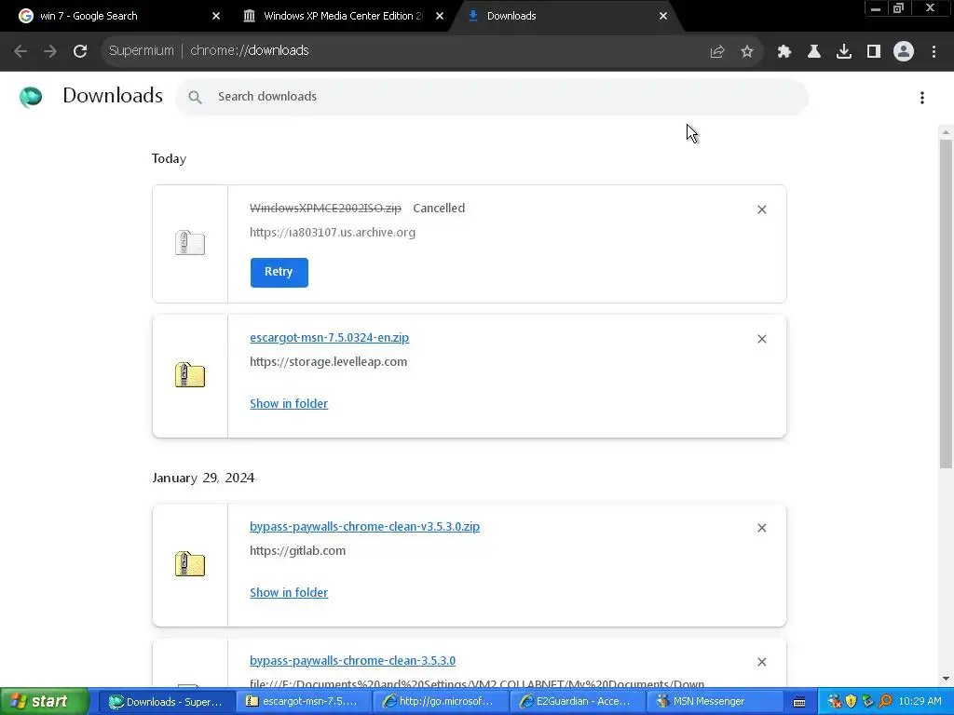Open the browser three-dot main menu
This screenshot has height=715, width=954.
tap(934, 52)
